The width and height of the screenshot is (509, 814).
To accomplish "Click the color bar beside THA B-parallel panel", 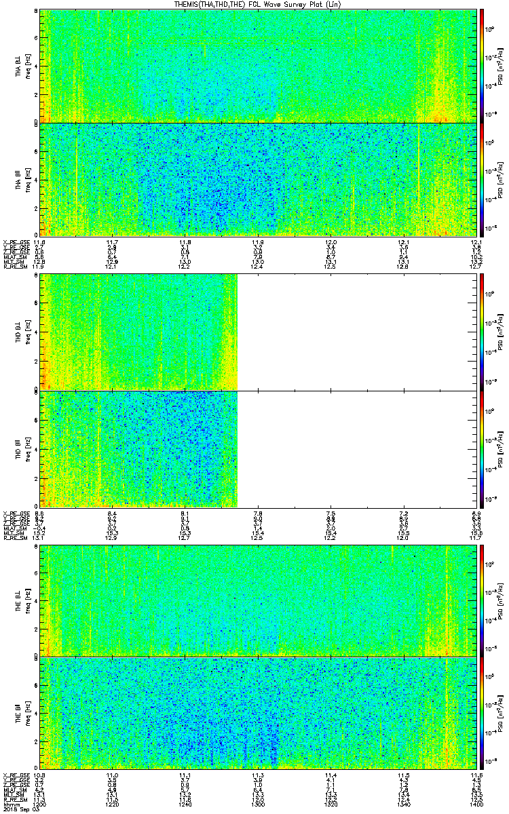I will [482, 179].
